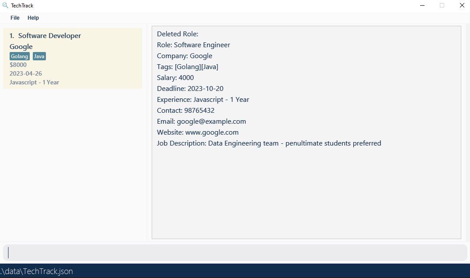Image resolution: width=470 pixels, height=278 pixels.
Task: Click 'Contact: 98765432' line
Action: tap(185, 111)
